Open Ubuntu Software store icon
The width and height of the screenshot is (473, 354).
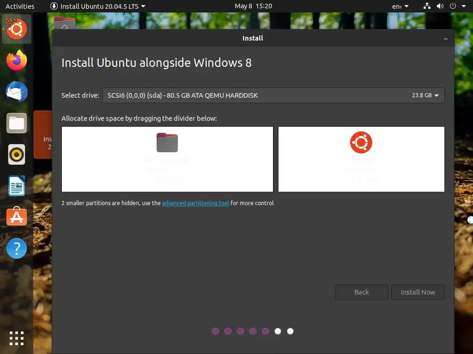pyautogui.click(x=17, y=217)
